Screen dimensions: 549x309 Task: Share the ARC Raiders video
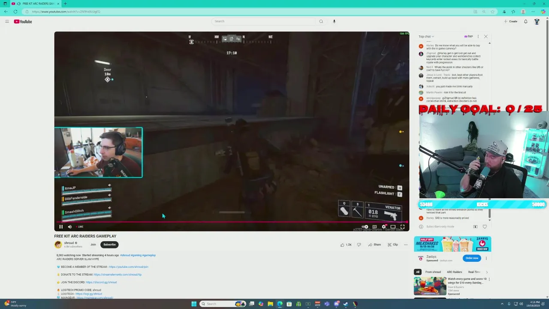click(374, 245)
